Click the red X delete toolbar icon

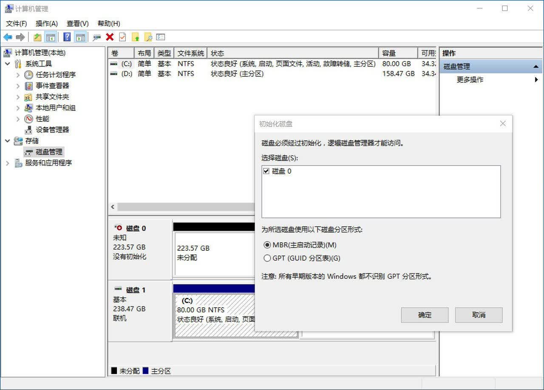pos(110,37)
